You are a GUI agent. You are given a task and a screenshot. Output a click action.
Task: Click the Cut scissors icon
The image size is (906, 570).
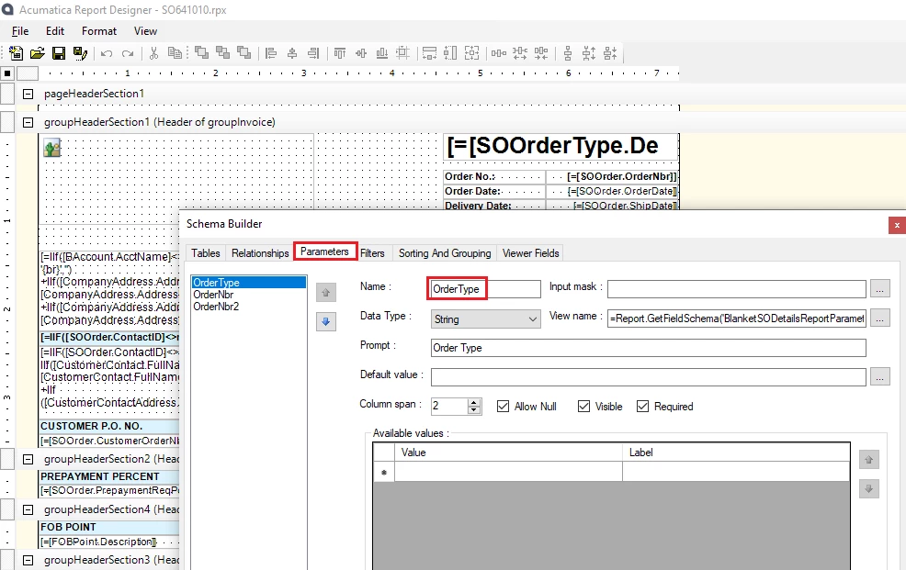click(153, 53)
